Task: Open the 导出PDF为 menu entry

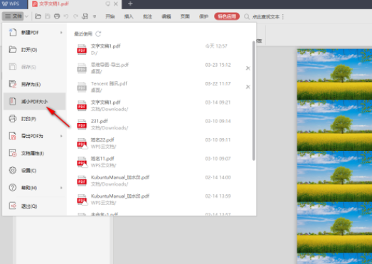Action: [34, 136]
